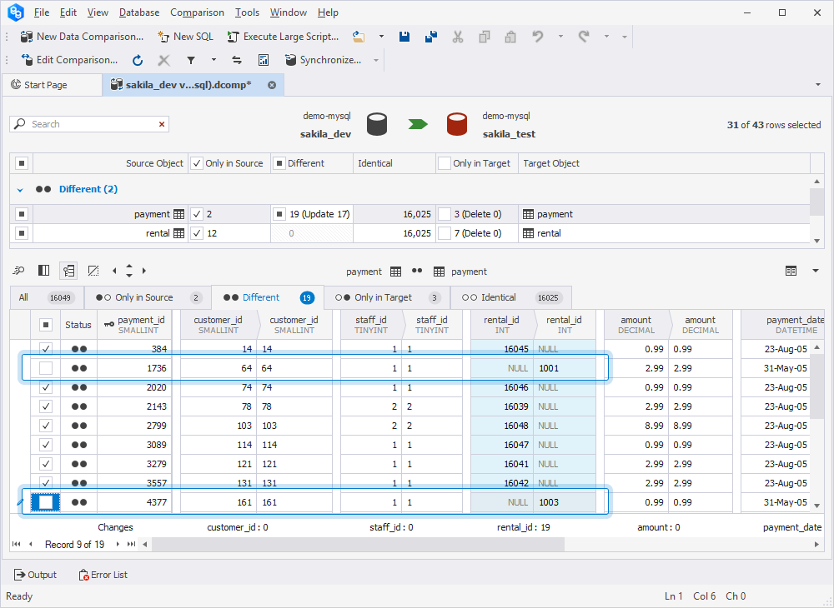
Task: Click the swap source and target icon
Action: point(237,60)
